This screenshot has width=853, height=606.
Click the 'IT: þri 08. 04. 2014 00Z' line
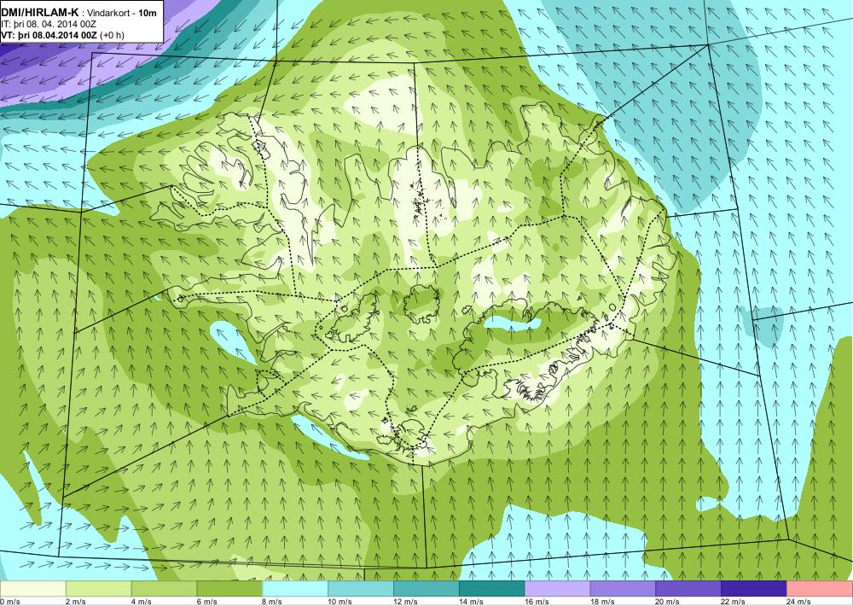50,24
